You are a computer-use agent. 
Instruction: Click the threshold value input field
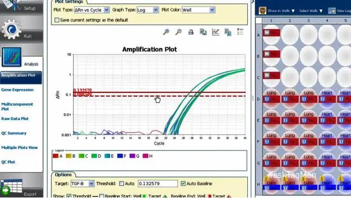pyautogui.click(x=158, y=183)
